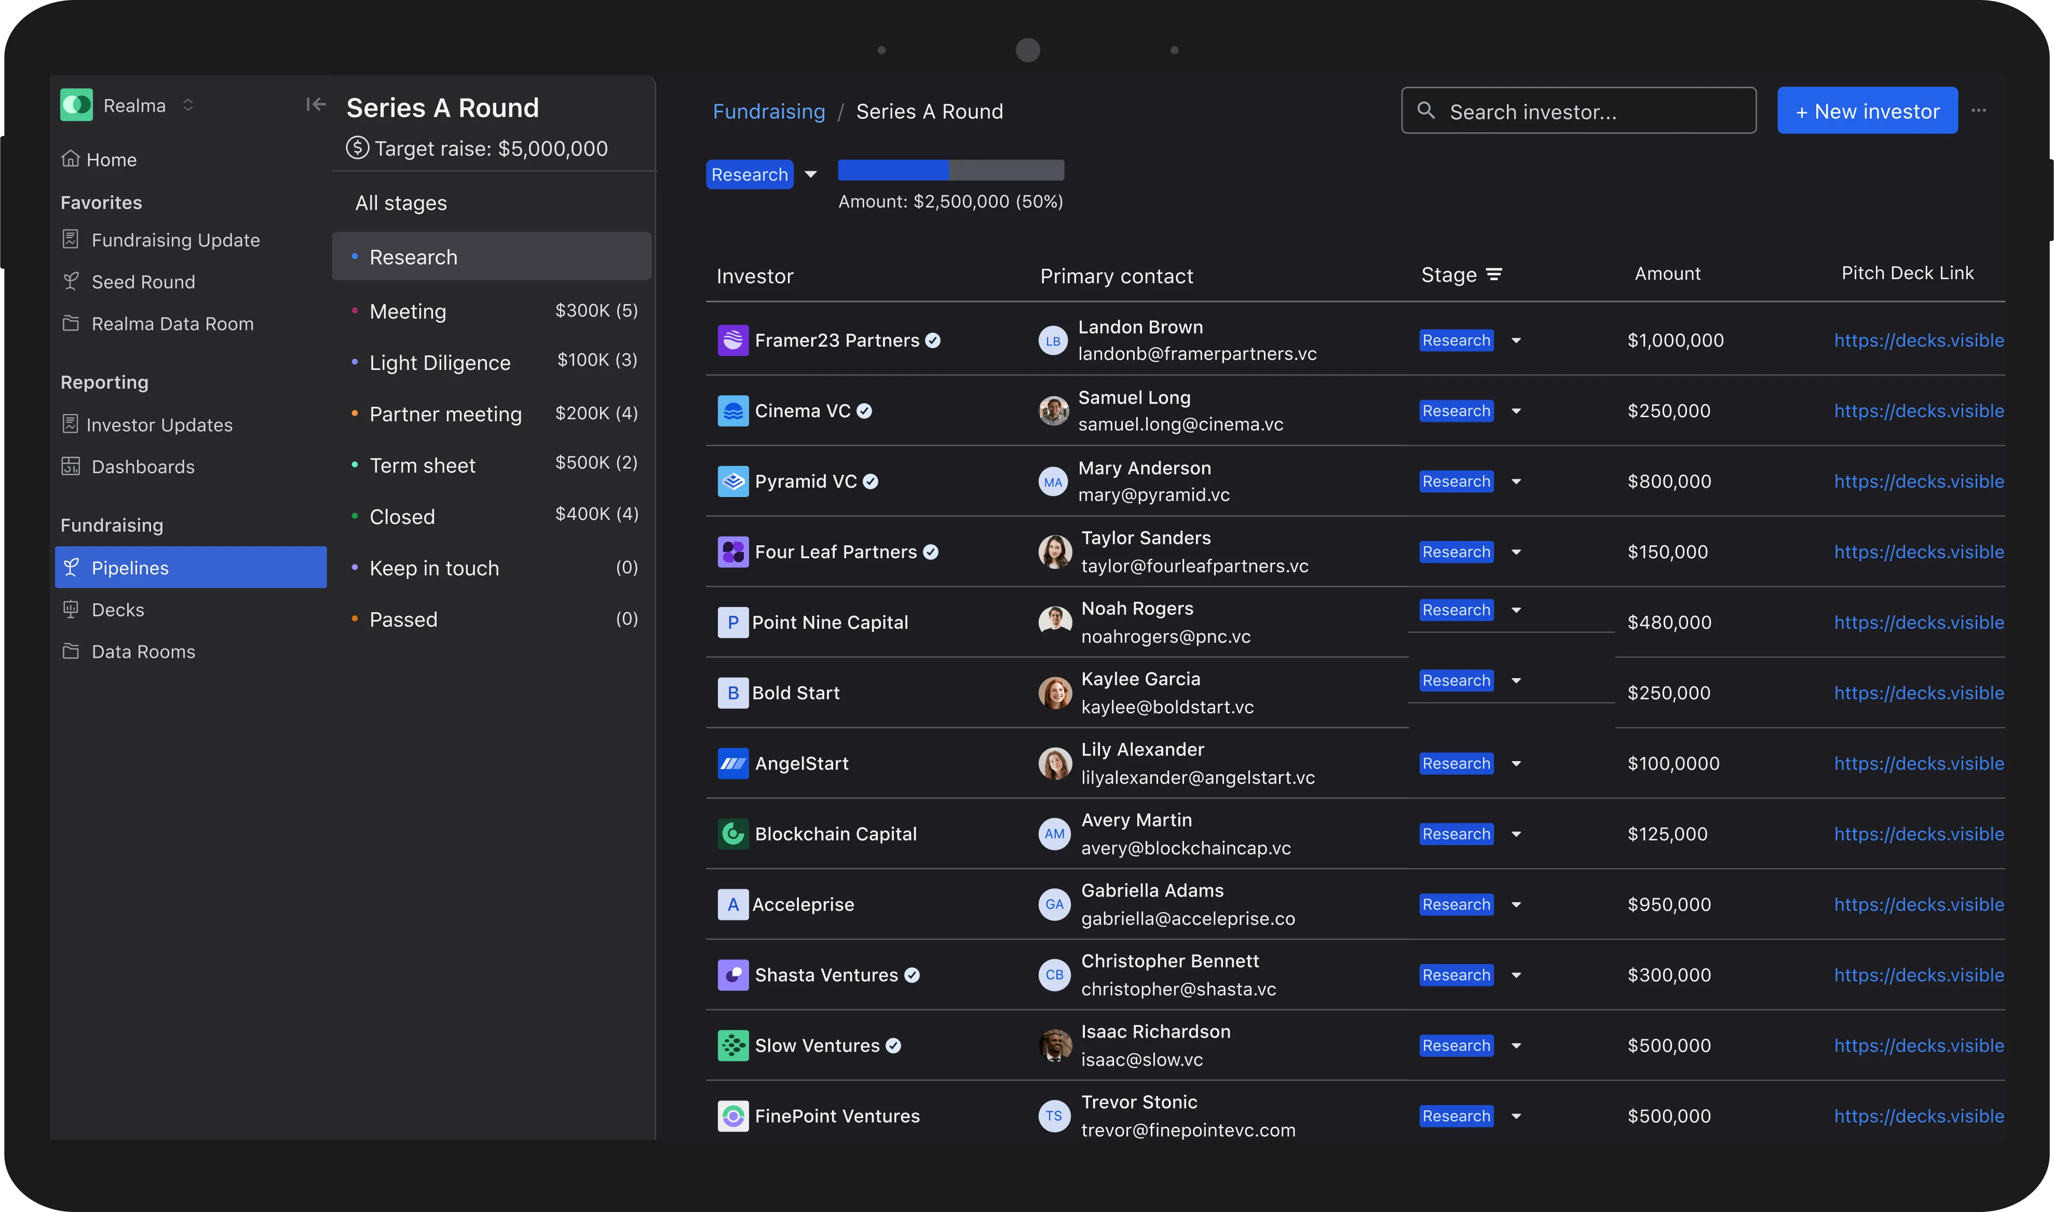
Task: Click the Stage column filter icon
Action: tap(1493, 274)
